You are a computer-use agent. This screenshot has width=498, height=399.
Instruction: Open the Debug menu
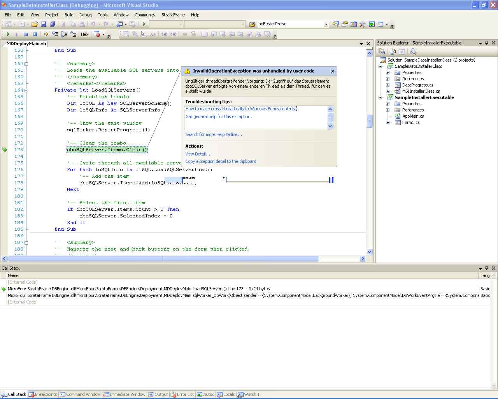tap(85, 15)
